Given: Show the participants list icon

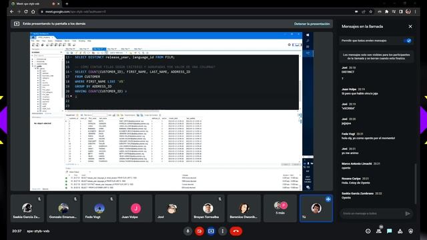Looking at the screenshot, I should pos(379,231).
